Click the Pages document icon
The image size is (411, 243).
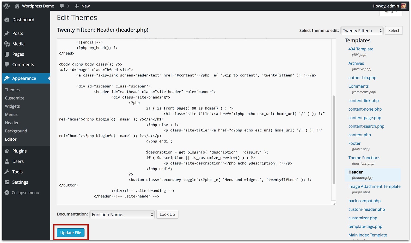point(7,54)
